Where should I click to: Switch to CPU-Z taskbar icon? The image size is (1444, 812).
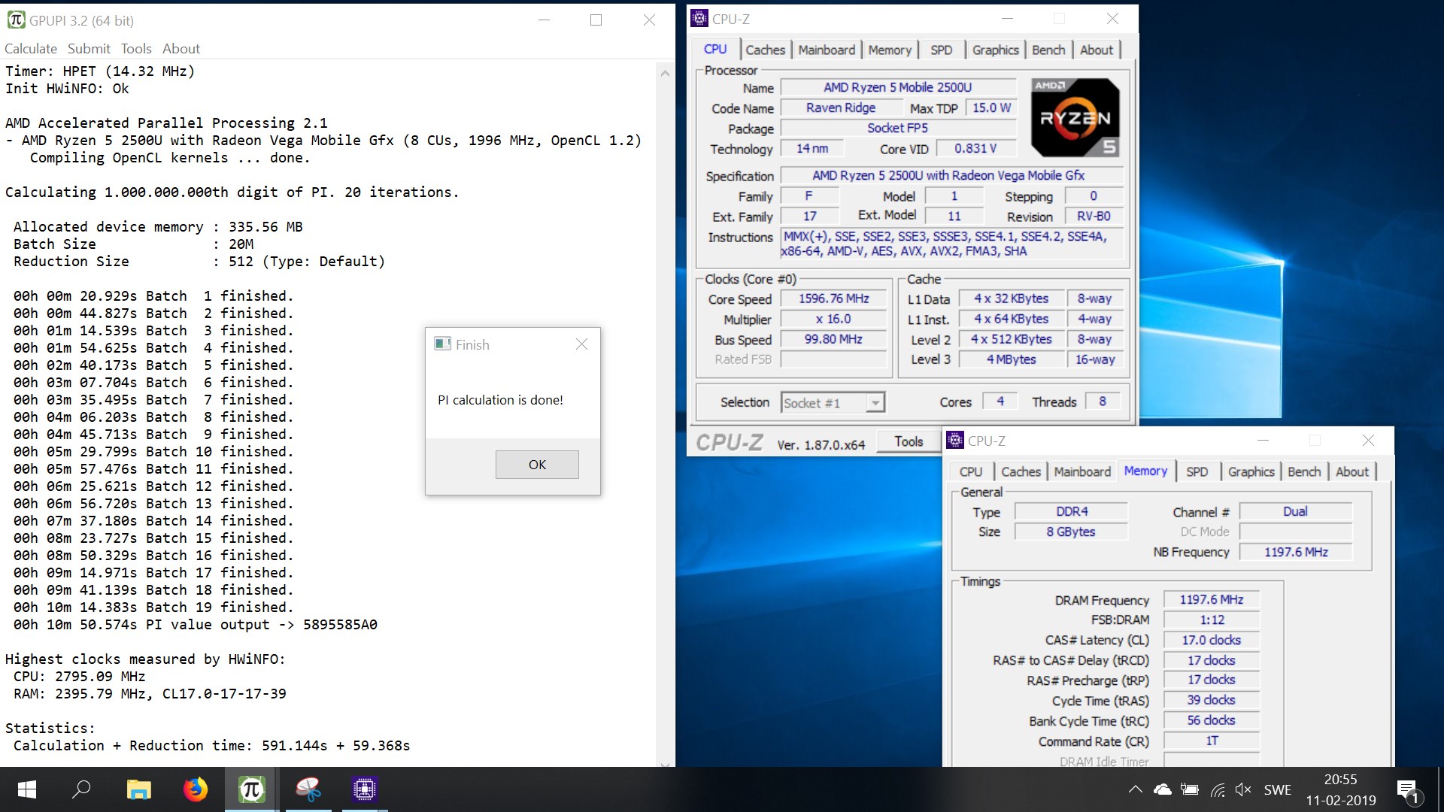coord(365,789)
